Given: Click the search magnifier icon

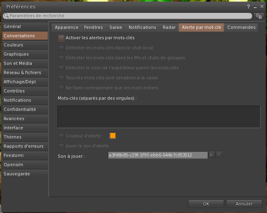Looking at the screenshot, I should [x=6, y=16].
